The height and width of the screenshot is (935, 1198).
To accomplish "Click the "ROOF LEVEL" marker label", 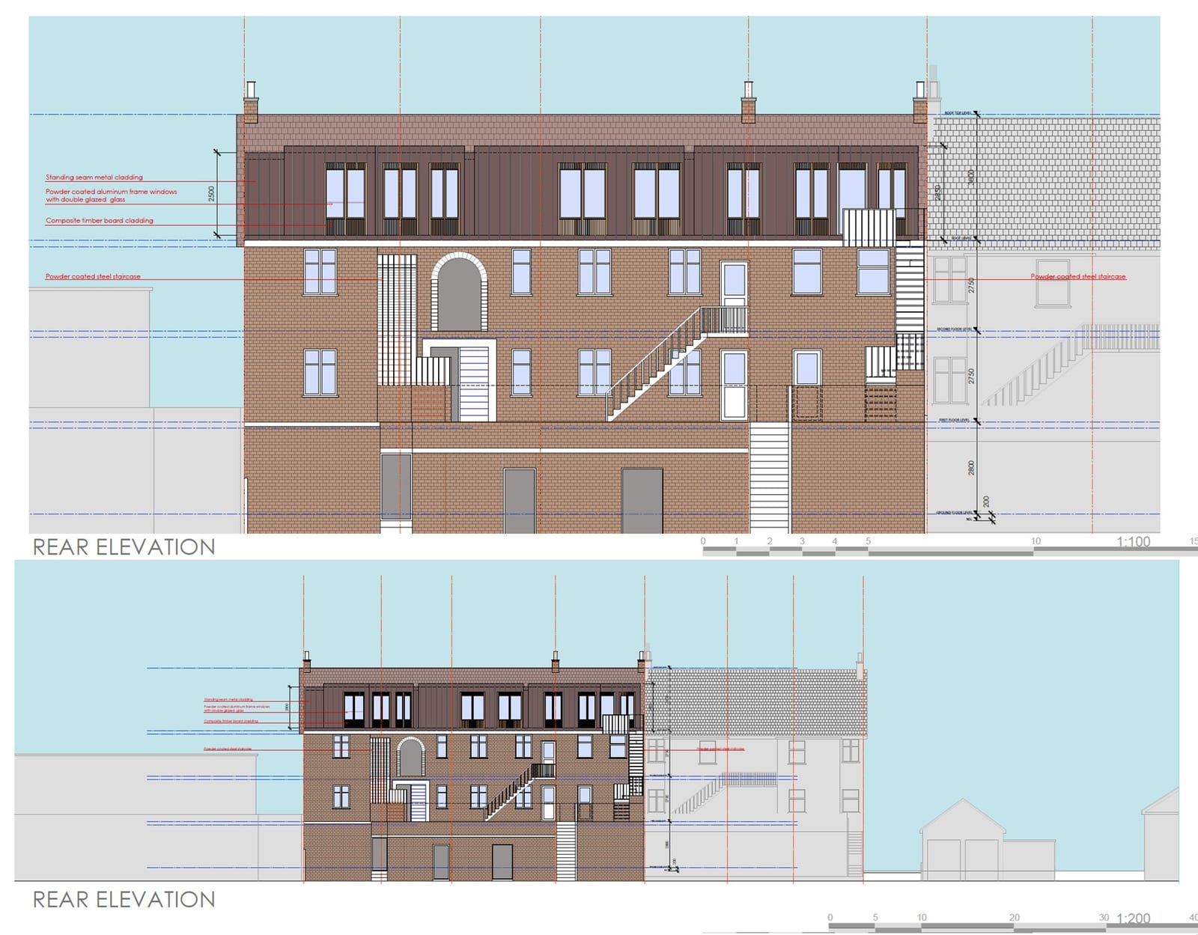I will click(x=961, y=238).
